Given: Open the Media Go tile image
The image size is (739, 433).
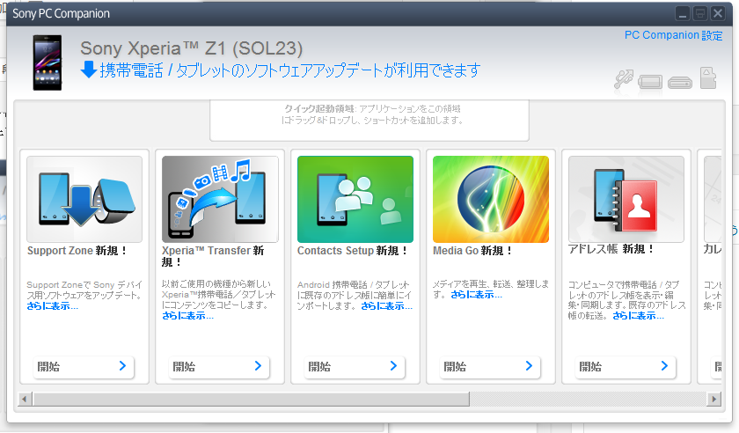Looking at the screenshot, I should click(x=491, y=199).
